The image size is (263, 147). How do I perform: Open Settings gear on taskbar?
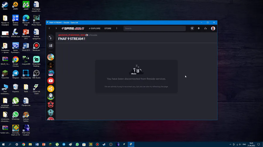pyautogui.click(x=17, y=144)
